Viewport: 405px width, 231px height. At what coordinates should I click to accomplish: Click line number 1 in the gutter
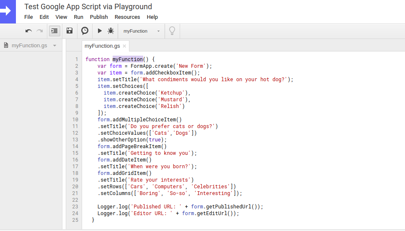coord(77,59)
